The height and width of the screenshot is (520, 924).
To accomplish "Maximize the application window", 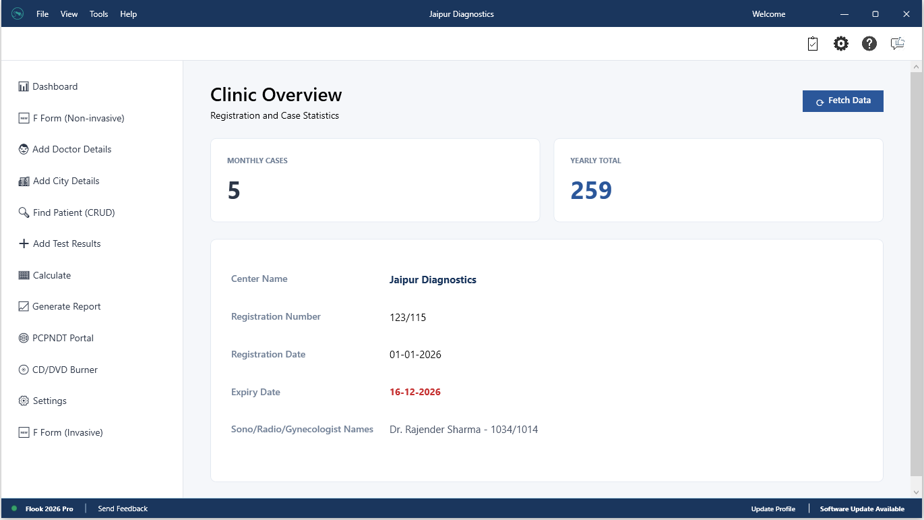I will tap(875, 13).
